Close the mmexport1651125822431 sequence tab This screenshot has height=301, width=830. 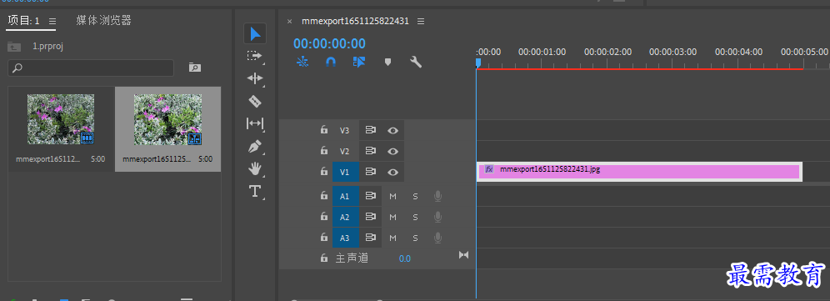point(289,21)
